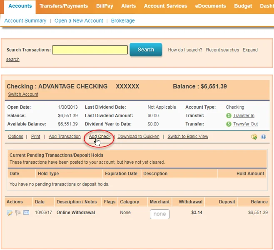Click the category value None

[125, 212]
